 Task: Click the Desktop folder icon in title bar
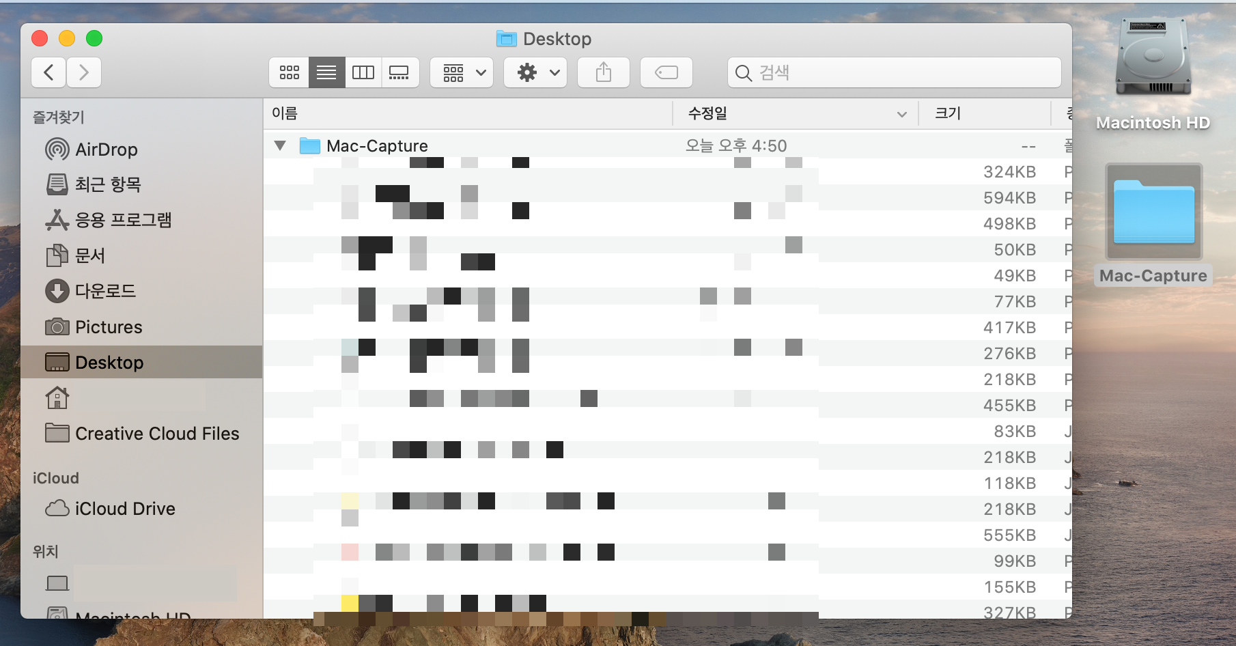click(x=506, y=39)
